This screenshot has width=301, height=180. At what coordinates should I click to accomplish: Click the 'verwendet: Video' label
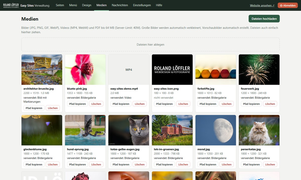(x=121, y=98)
